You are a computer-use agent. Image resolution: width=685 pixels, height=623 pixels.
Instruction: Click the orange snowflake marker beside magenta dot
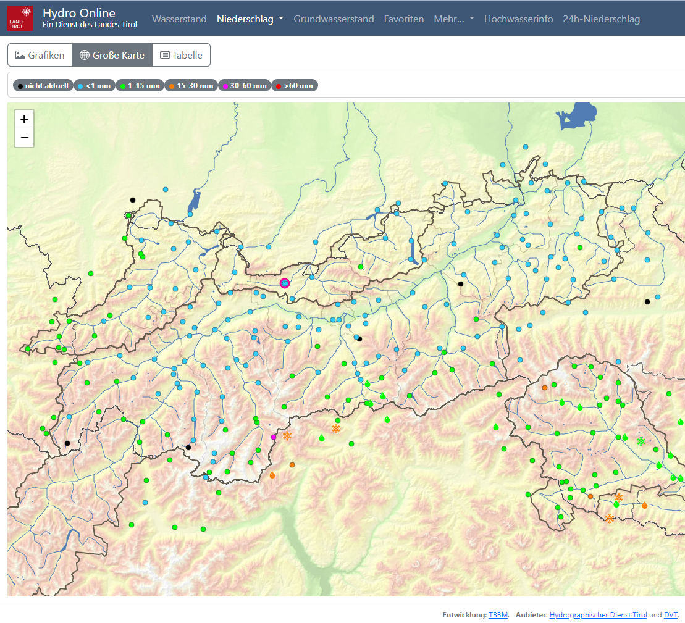(x=287, y=436)
